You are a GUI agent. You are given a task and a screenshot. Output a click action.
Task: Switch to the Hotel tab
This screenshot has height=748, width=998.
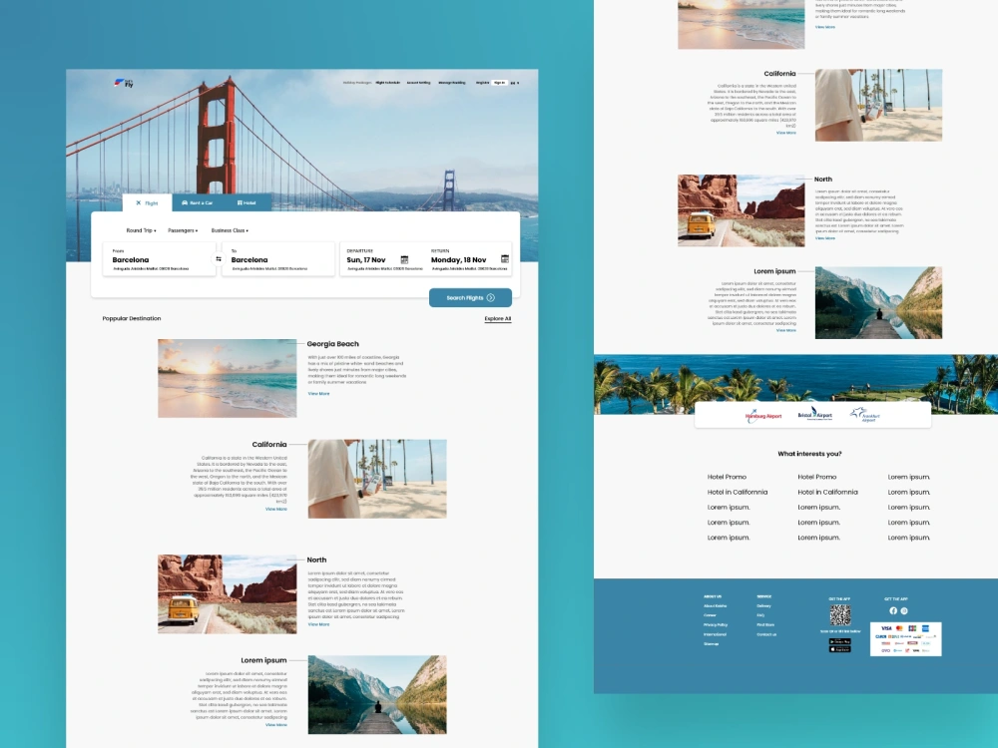[x=247, y=202]
